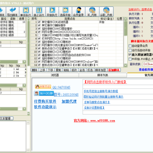Enable unchecked row 5 切换IP checkbox
Screen dimensions: 153x153
point(39,35)
